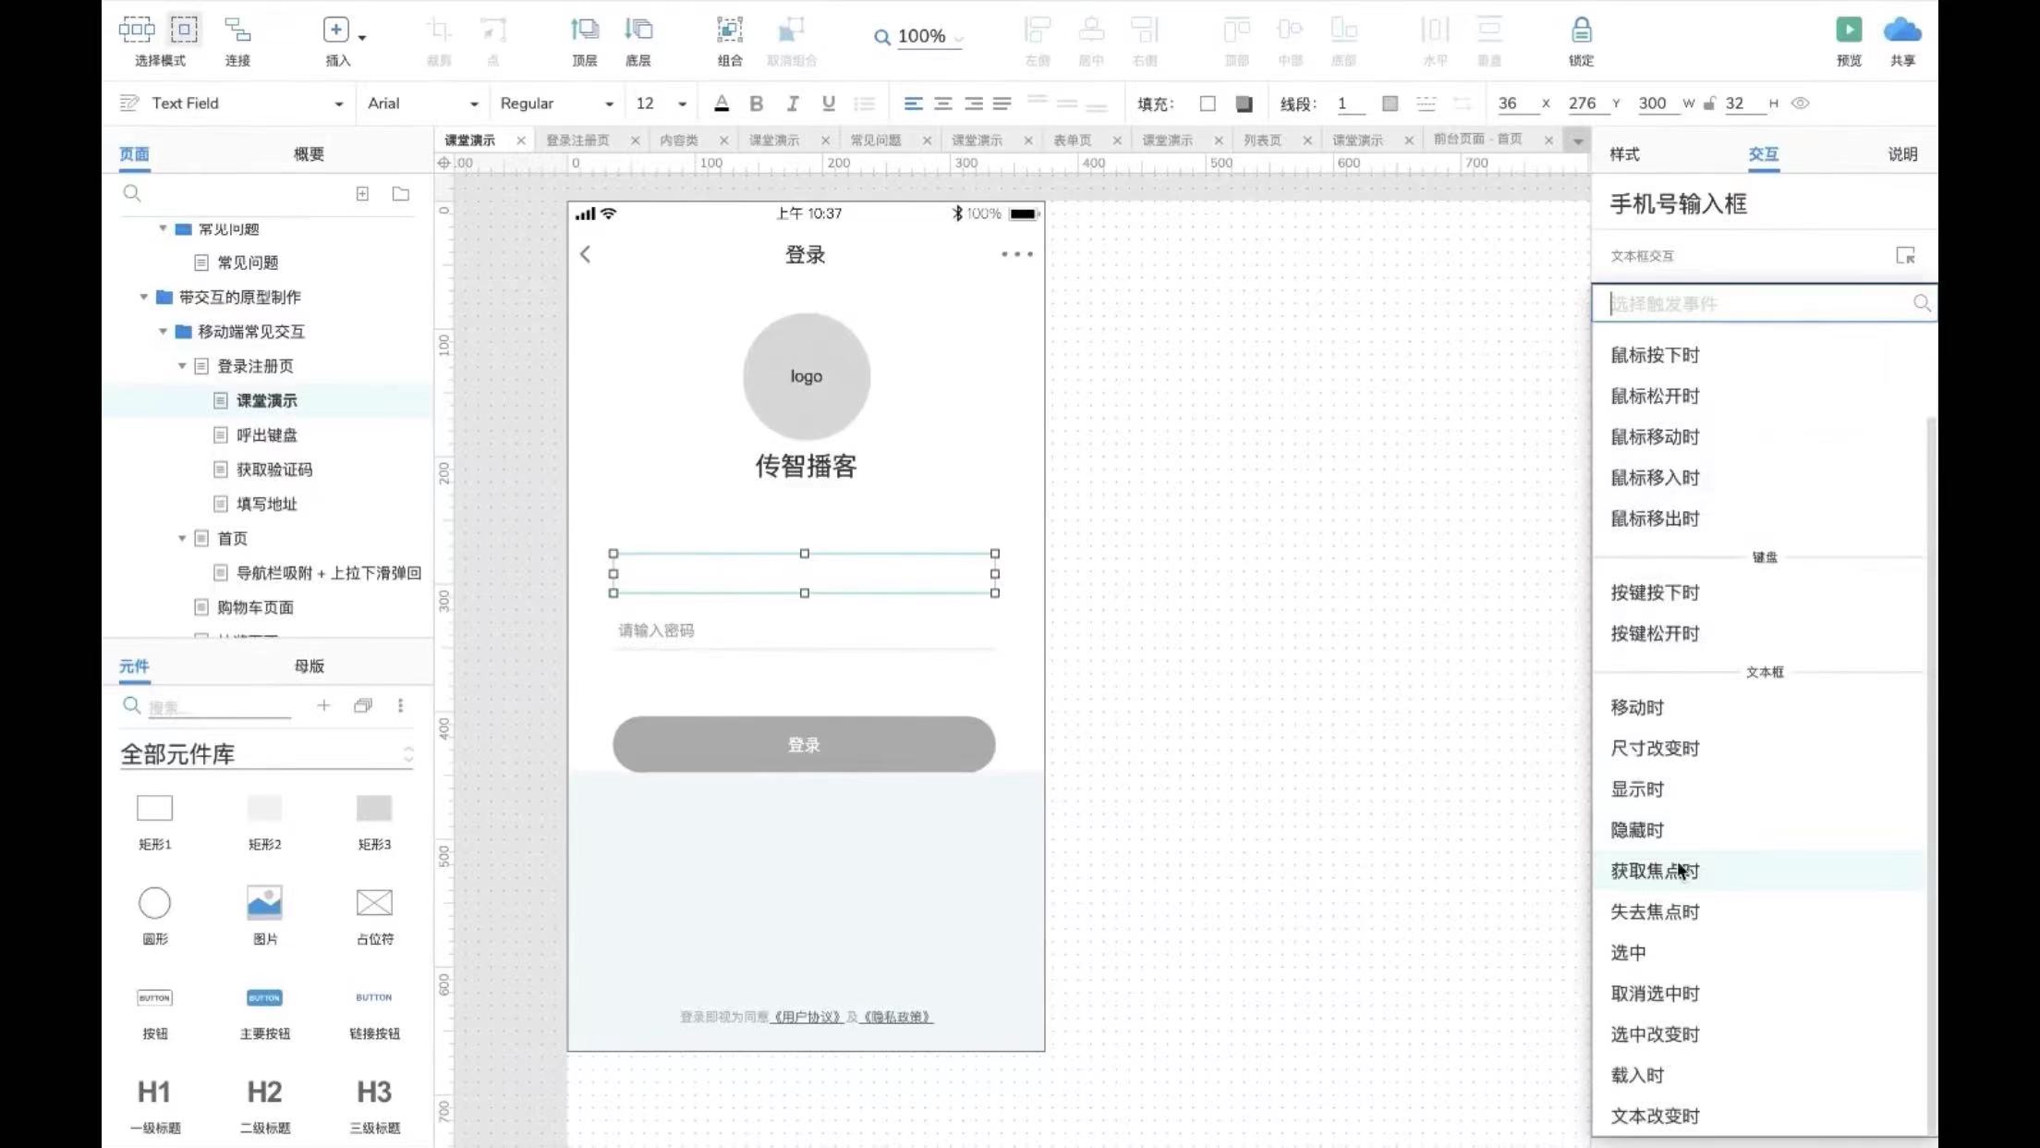Screen dimensions: 2040x1148
Task: Toggle italic text formatting
Action: pos(792,104)
